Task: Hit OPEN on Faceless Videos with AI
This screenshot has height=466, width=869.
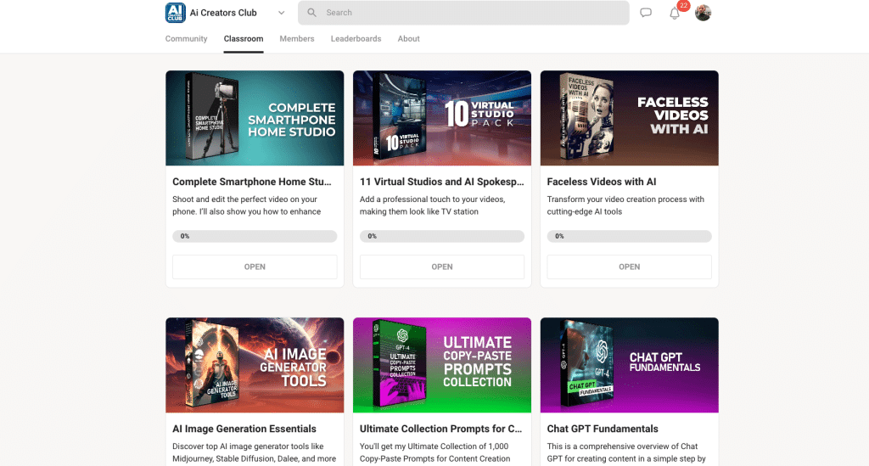Action: pos(629,267)
